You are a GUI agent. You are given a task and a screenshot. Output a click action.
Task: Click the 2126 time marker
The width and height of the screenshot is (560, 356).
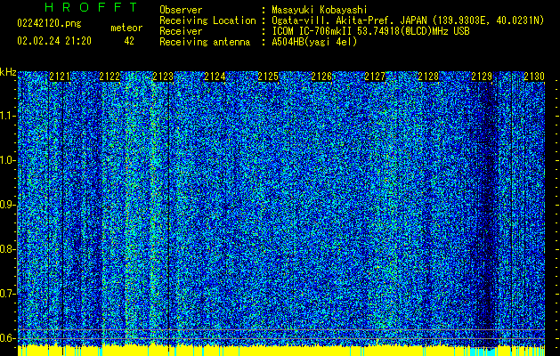321,77
